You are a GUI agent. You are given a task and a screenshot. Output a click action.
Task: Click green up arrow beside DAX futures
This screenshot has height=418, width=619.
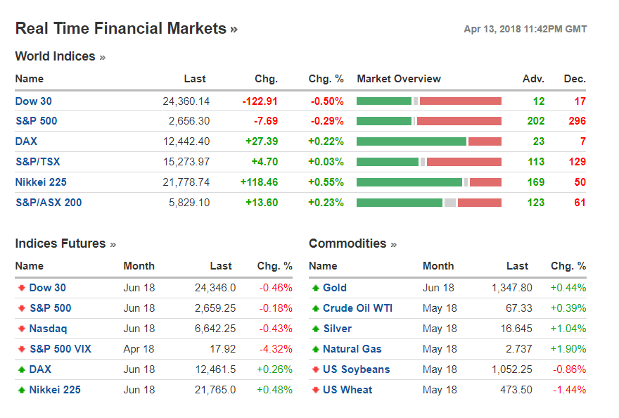(21, 369)
